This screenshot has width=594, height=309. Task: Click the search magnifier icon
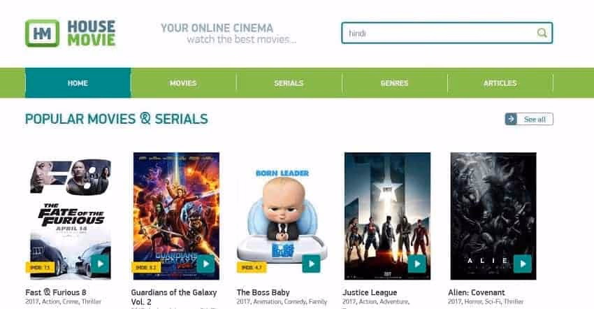pyautogui.click(x=542, y=33)
